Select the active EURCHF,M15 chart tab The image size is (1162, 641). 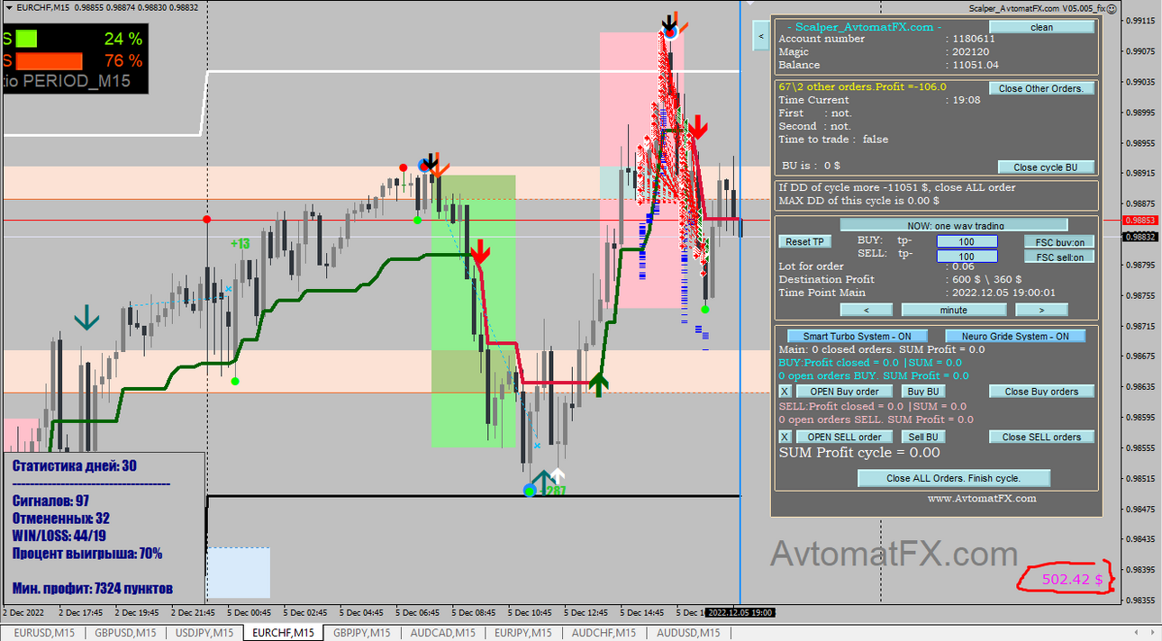[284, 633]
